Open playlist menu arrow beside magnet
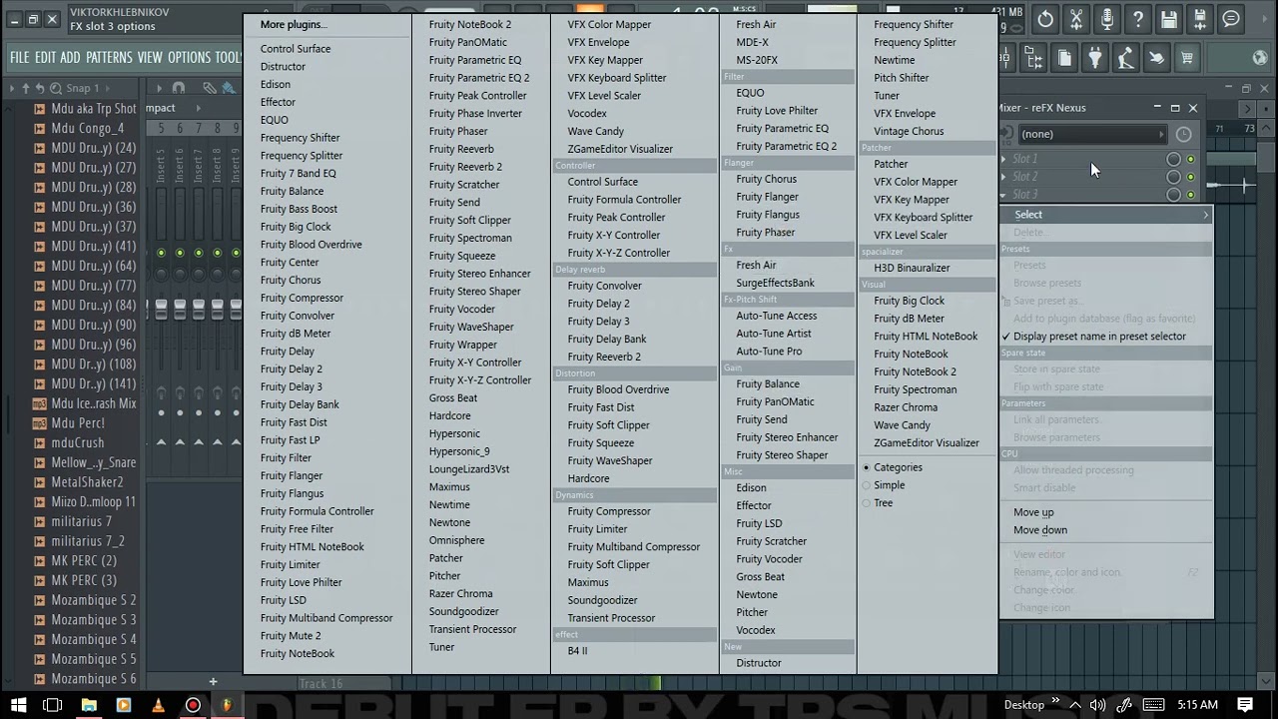This screenshot has height=719, width=1278. pyautogui.click(x=158, y=88)
